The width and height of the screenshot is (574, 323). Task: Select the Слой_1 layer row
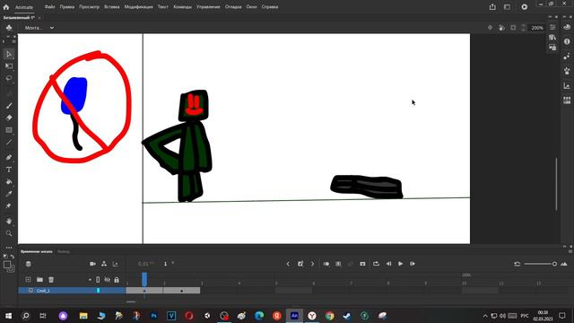pos(72,291)
